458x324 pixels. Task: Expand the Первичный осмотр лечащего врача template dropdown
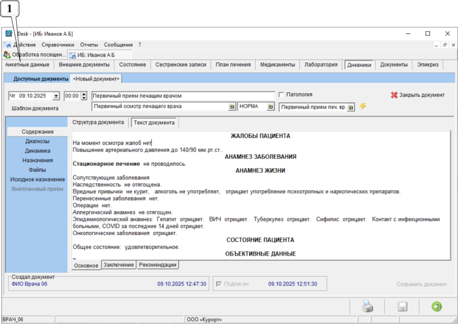[x=232, y=107]
